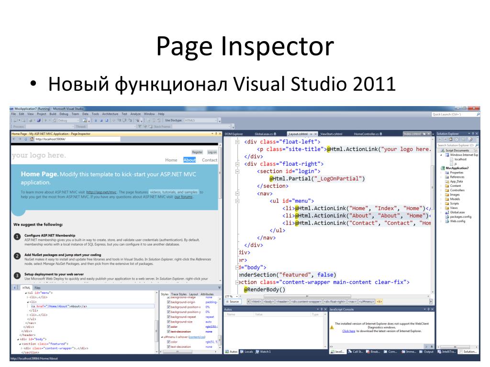Uncheck the background-repeat style checkbox
The height and width of the screenshot is (367, 490).
click(x=168, y=317)
